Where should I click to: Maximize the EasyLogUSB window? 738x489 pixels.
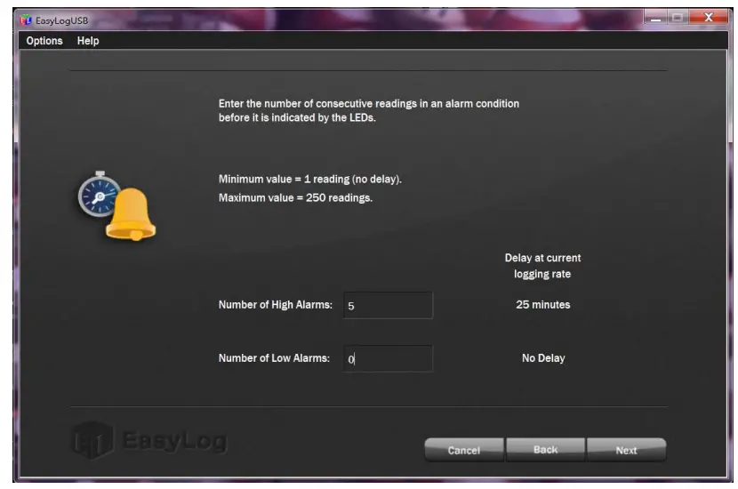click(x=678, y=18)
